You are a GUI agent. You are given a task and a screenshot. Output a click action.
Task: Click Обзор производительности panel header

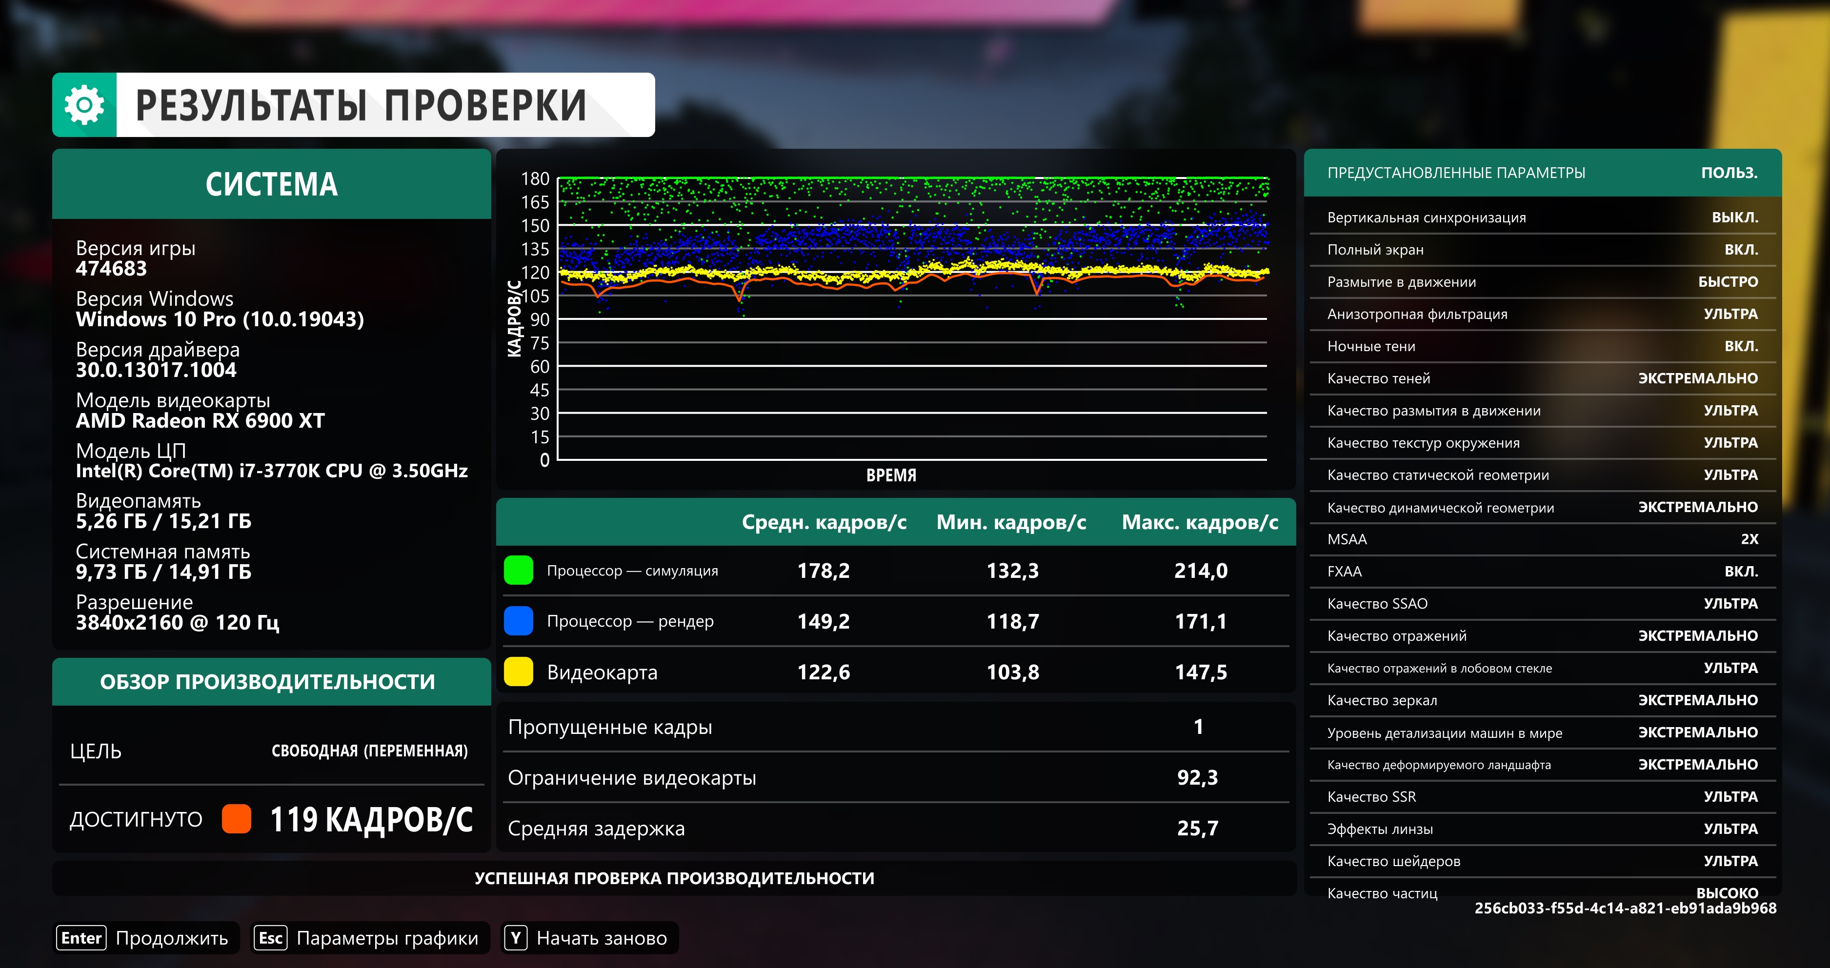pos(267,682)
